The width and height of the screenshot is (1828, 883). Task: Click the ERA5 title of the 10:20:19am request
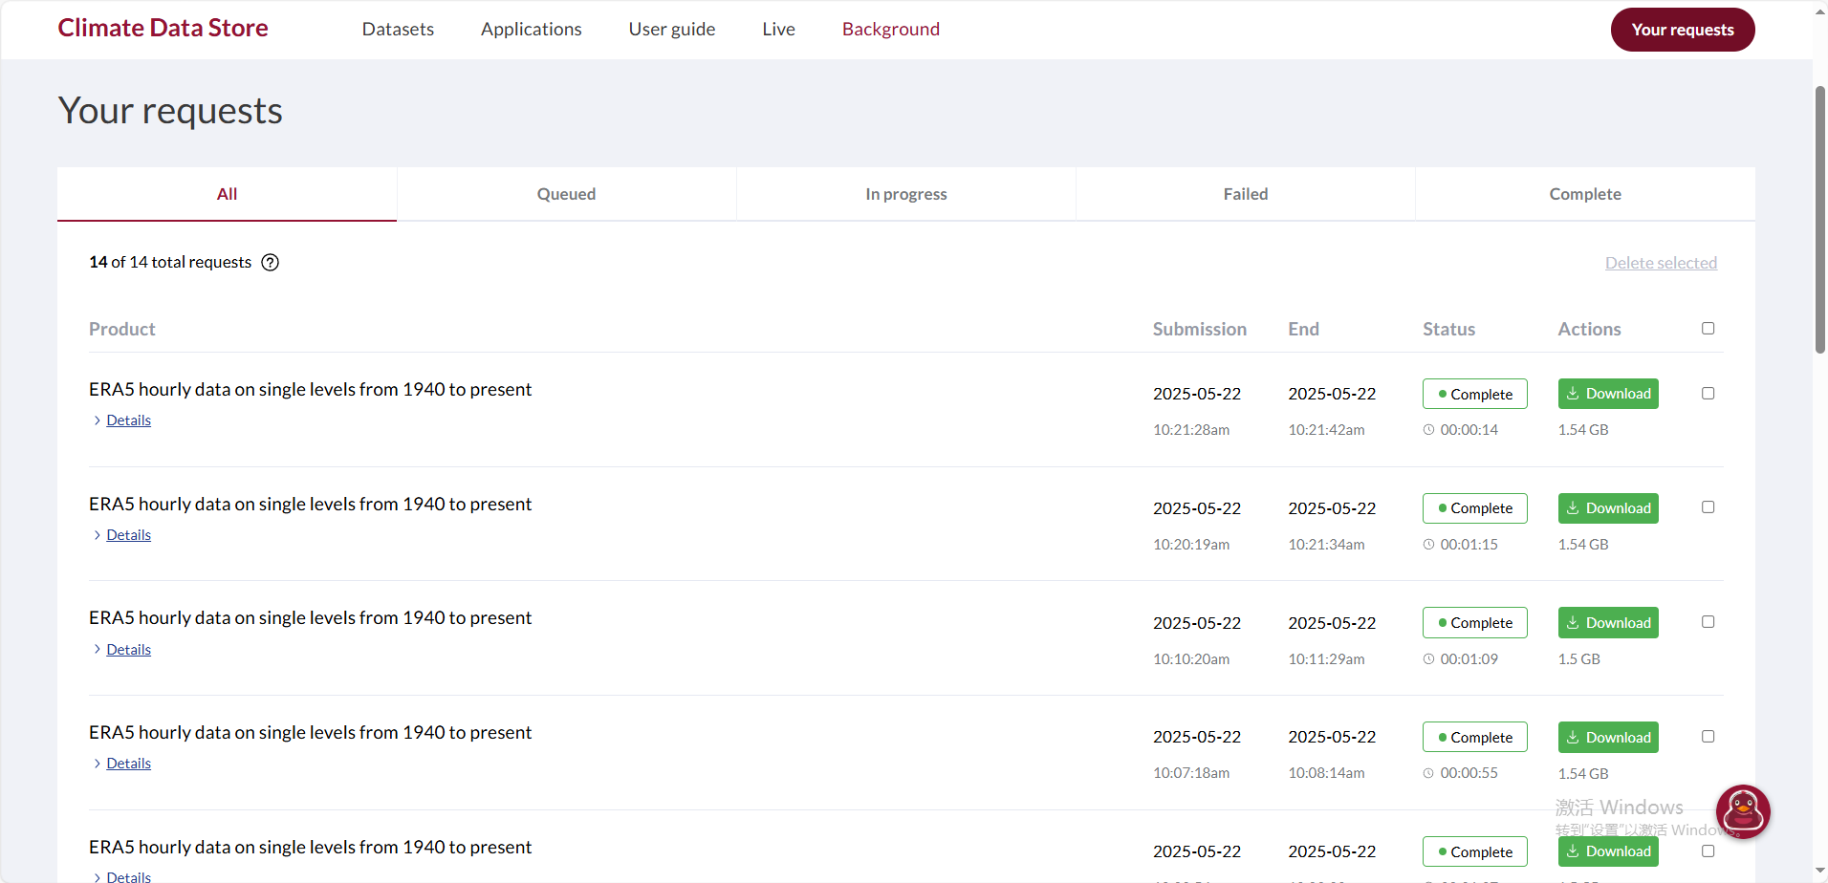[x=310, y=505]
